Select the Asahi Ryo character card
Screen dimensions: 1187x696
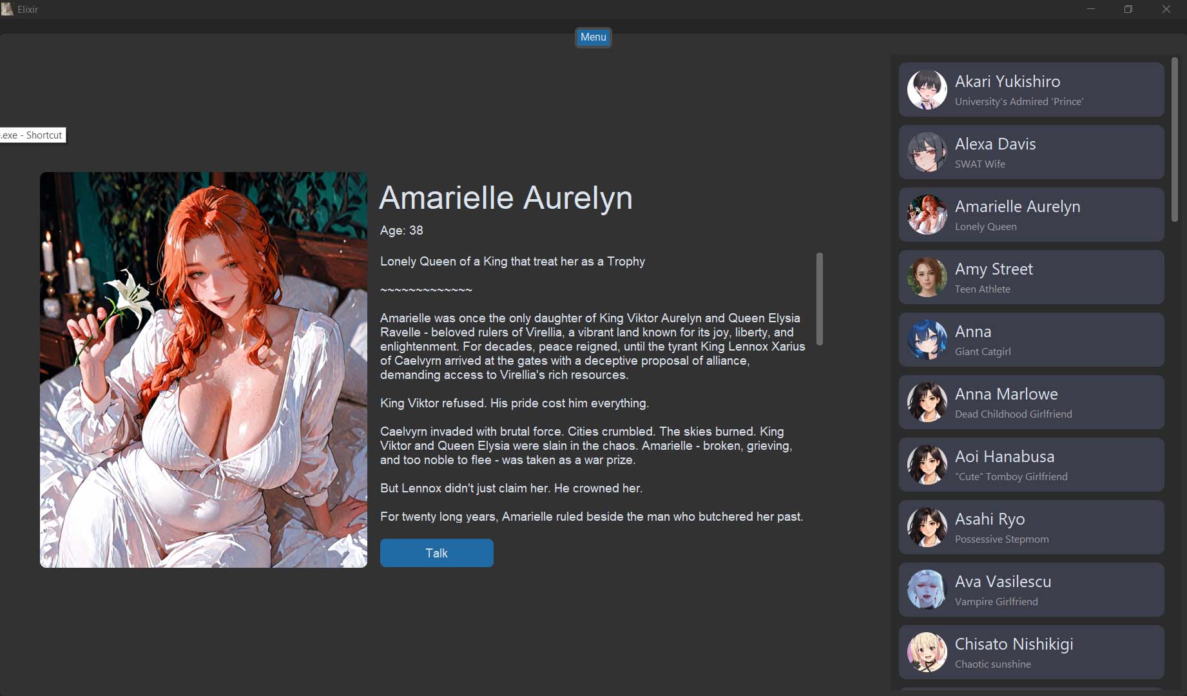[1031, 527]
